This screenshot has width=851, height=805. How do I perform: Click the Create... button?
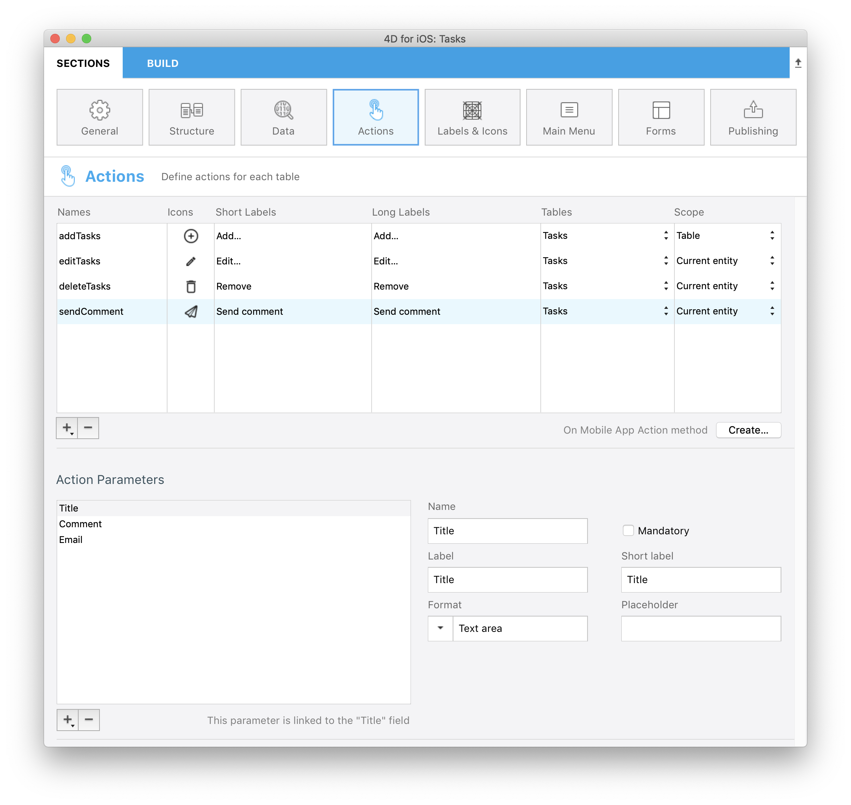coord(748,430)
